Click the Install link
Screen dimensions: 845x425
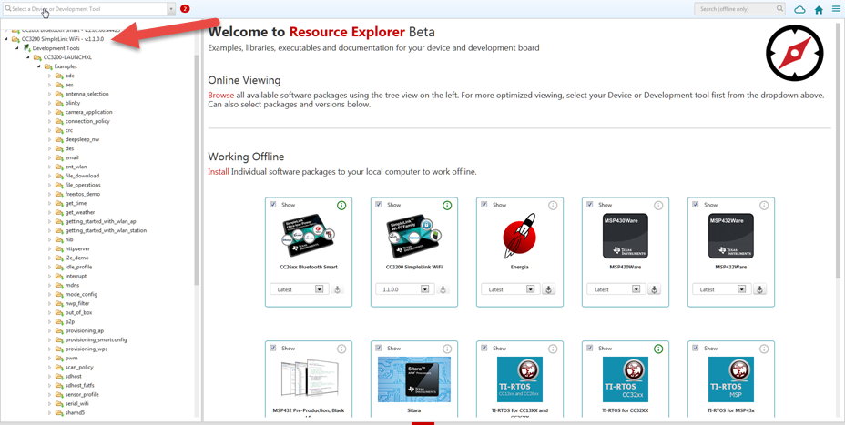[x=219, y=172]
